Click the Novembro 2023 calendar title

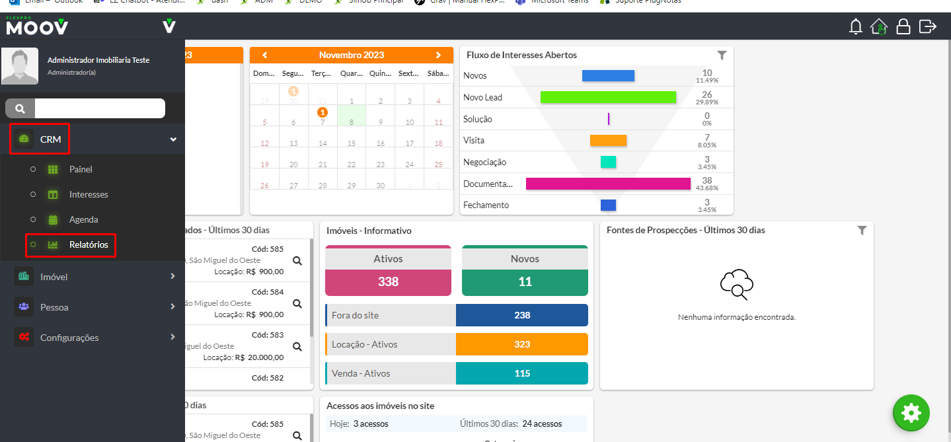351,55
